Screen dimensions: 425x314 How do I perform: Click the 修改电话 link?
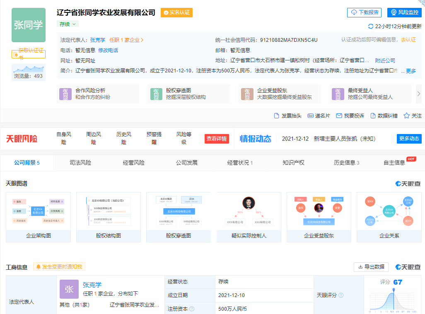[x=108, y=50]
